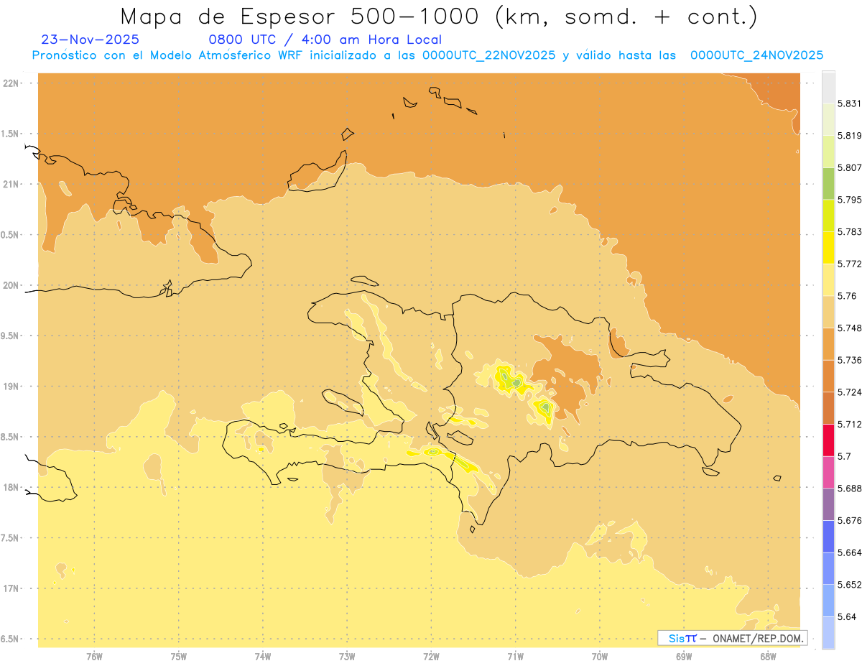Click the legend value '5.819'
This screenshot has width=862, height=666.
pyautogui.click(x=849, y=135)
